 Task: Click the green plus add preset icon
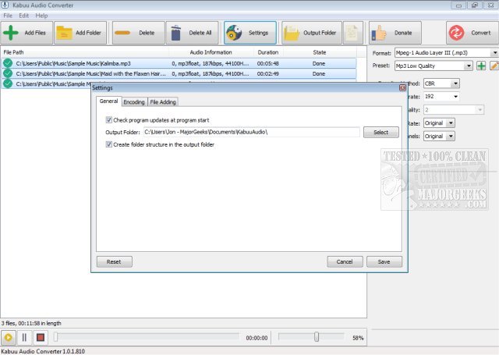[481, 66]
